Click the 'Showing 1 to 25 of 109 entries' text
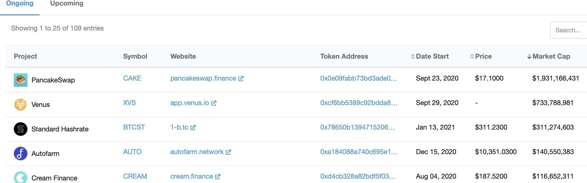The image size is (587, 183). click(x=57, y=28)
